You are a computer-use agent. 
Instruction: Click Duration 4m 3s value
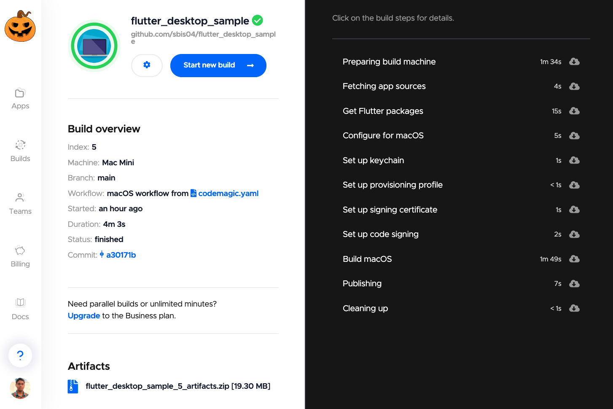click(114, 224)
